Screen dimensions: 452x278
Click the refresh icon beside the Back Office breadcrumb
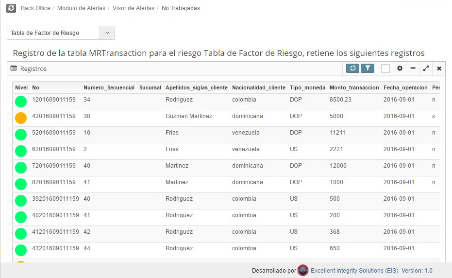(11, 8)
